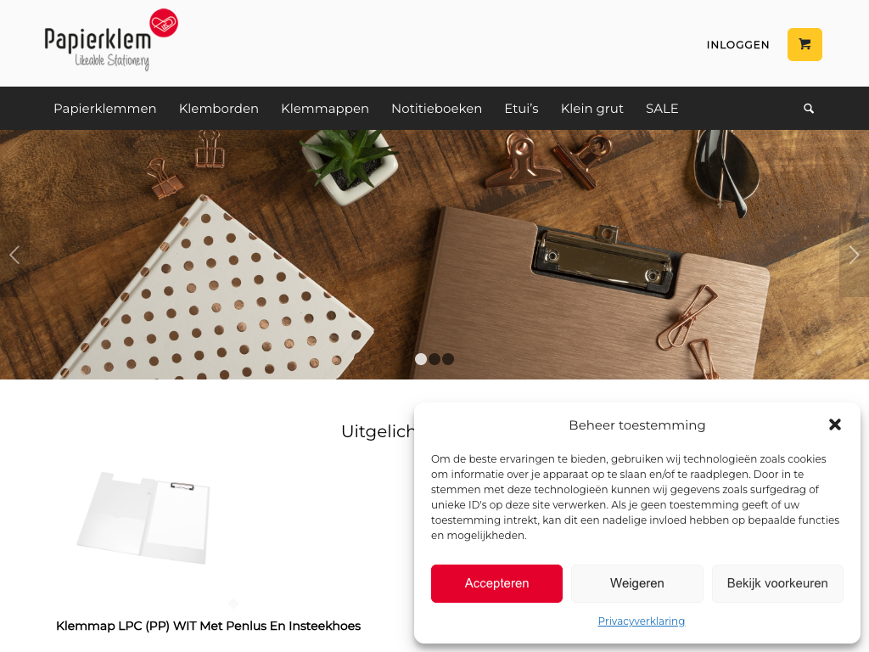Image resolution: width=869 pixels, height=652 pixels.
Task: Click the Papierklem logo
Action: (111, 40)
